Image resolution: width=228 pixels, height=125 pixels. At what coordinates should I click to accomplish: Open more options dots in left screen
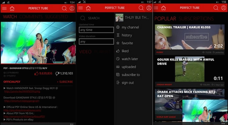pyautogui.click(x=72, y=124)
